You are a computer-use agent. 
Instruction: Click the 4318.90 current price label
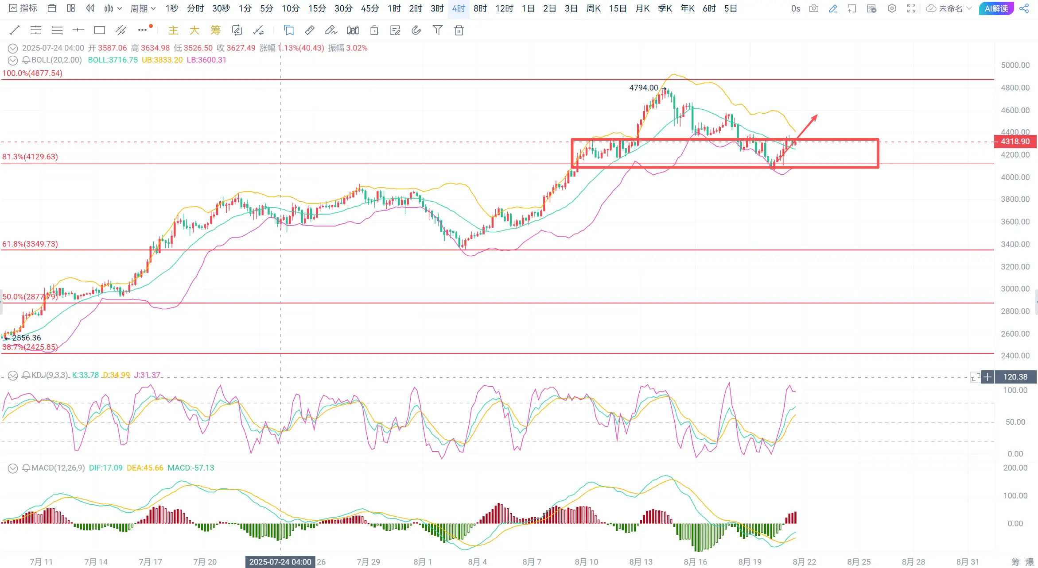tap(1015, 142)
